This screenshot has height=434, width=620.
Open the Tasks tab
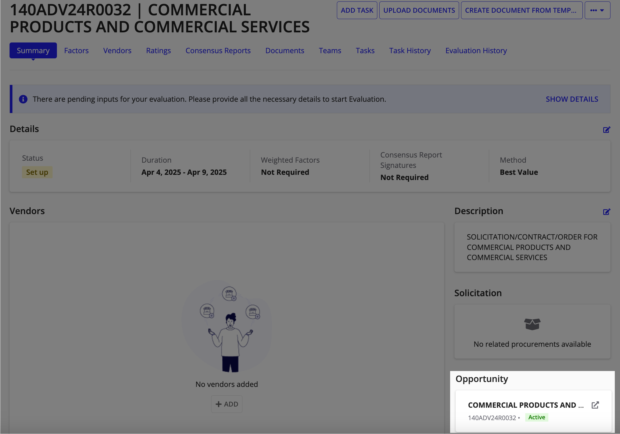click(365, 51)
